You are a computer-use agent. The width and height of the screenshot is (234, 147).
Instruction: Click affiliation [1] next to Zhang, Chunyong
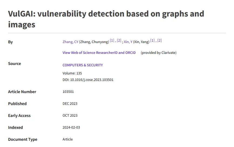(112, 41)
